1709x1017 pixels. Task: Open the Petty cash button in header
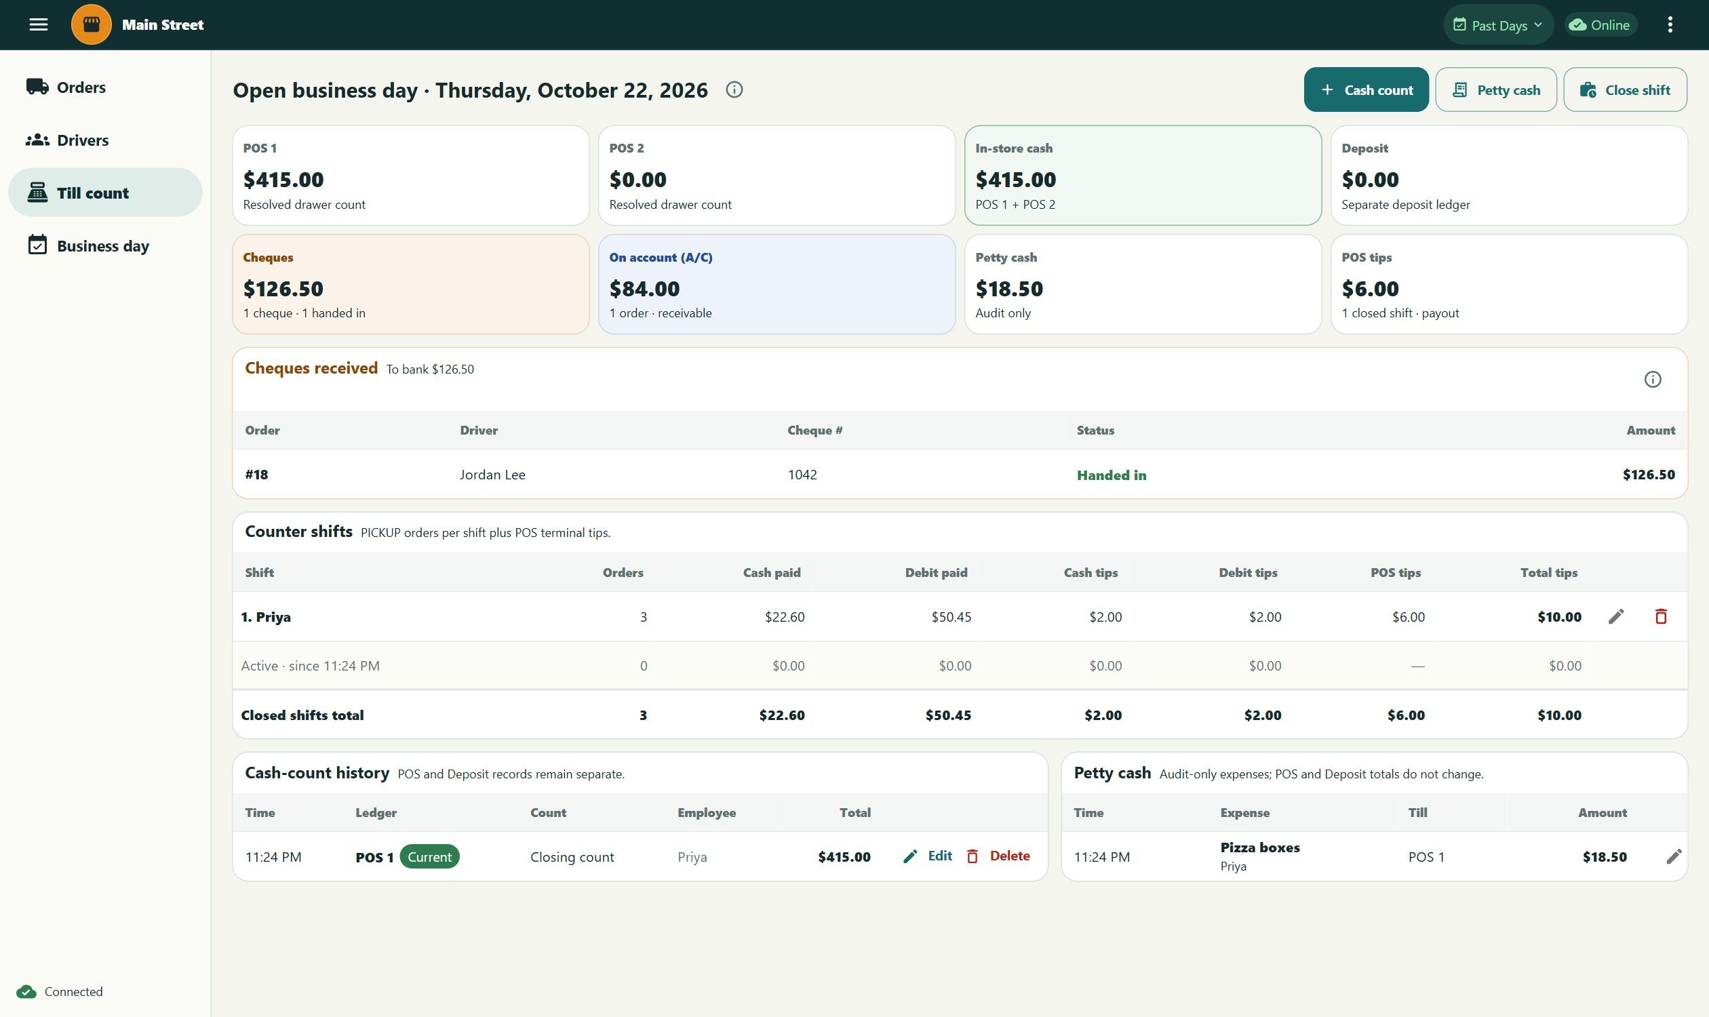(1496, 89)
